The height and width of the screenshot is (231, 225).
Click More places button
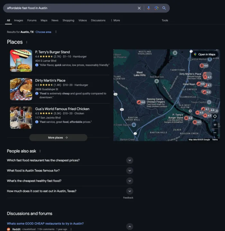58,138
